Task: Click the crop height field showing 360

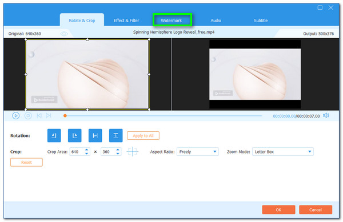Action: point(111,152)
